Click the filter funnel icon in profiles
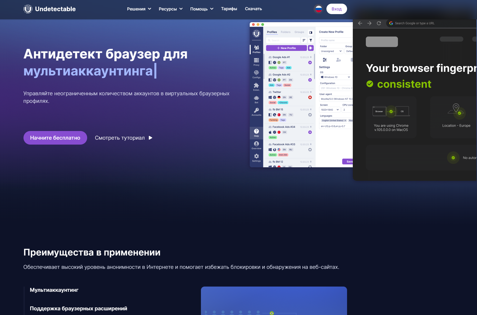Viewport: 477px width, 315px height. (311, 40)
